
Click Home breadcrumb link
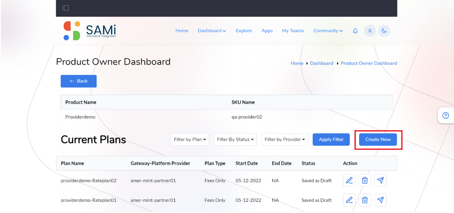(x=297, y=63)
